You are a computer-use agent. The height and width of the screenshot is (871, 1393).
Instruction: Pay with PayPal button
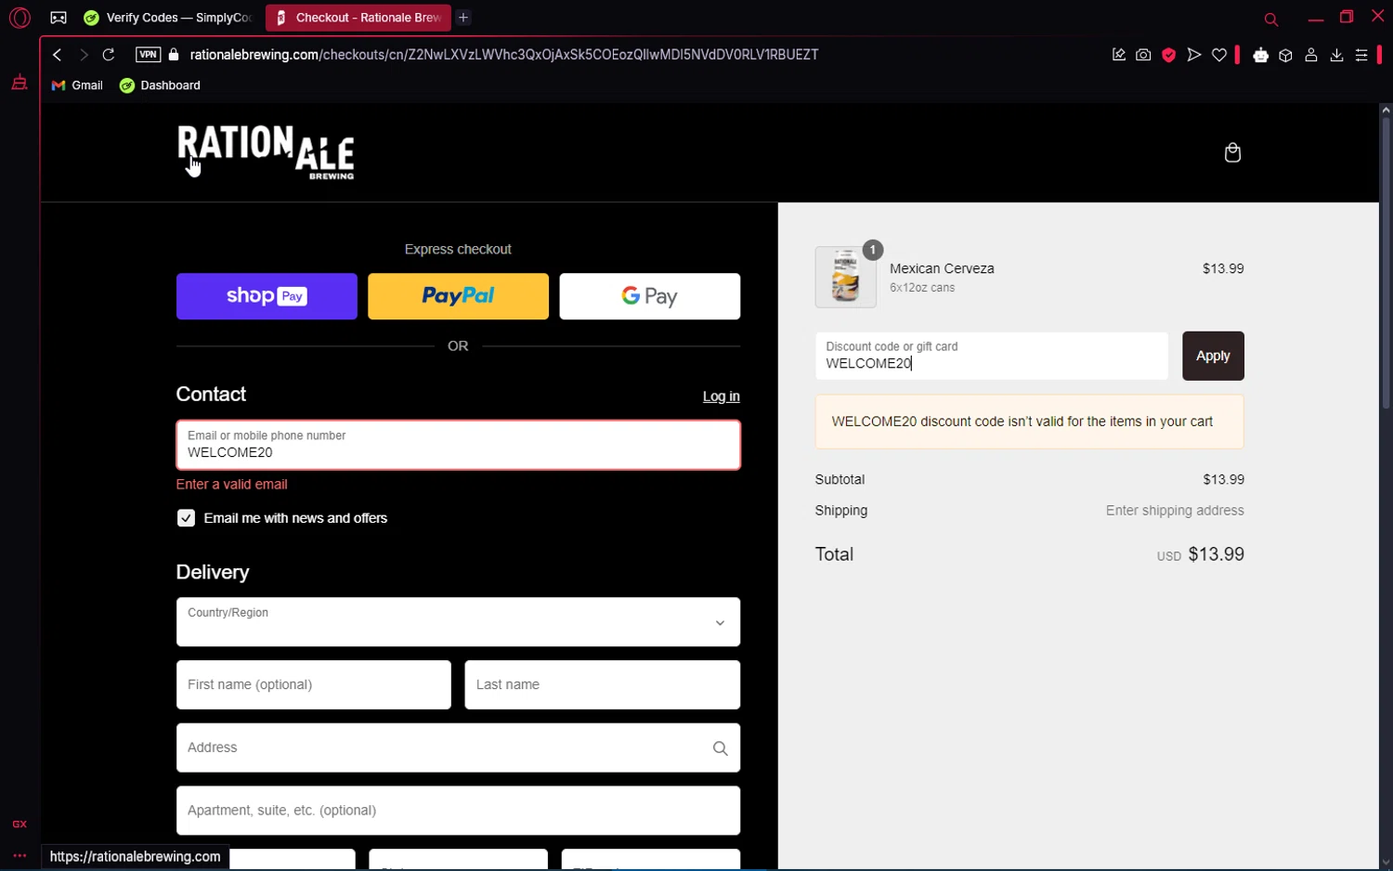coord(458,296)
